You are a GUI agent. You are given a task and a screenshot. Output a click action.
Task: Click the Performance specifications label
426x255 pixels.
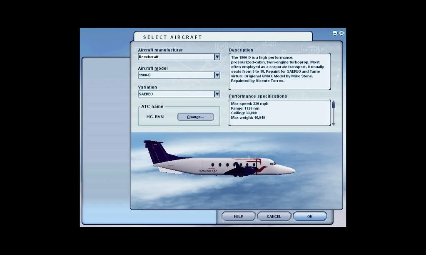point(257,96)
